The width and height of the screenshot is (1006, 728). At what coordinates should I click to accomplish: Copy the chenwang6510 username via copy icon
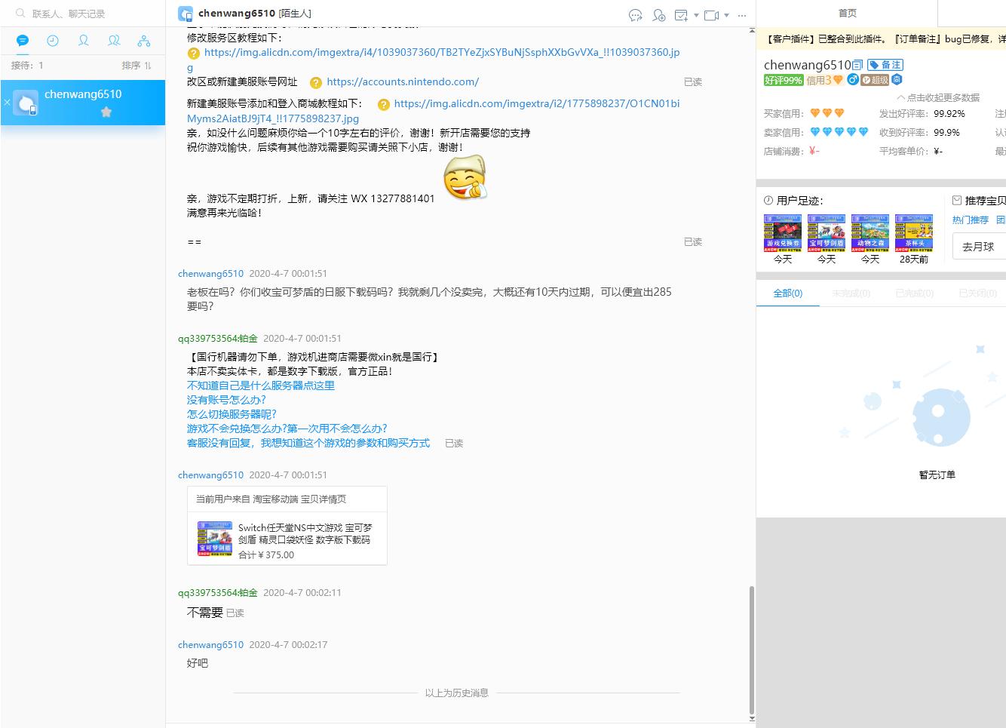[x=857, y=65]
